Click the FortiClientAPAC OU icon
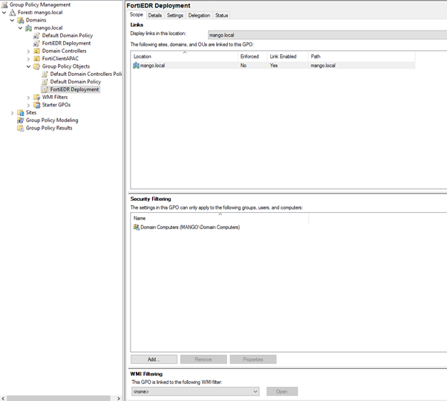Image resolution: width=447 pixels, height=401 pixels. click(36, 59)
